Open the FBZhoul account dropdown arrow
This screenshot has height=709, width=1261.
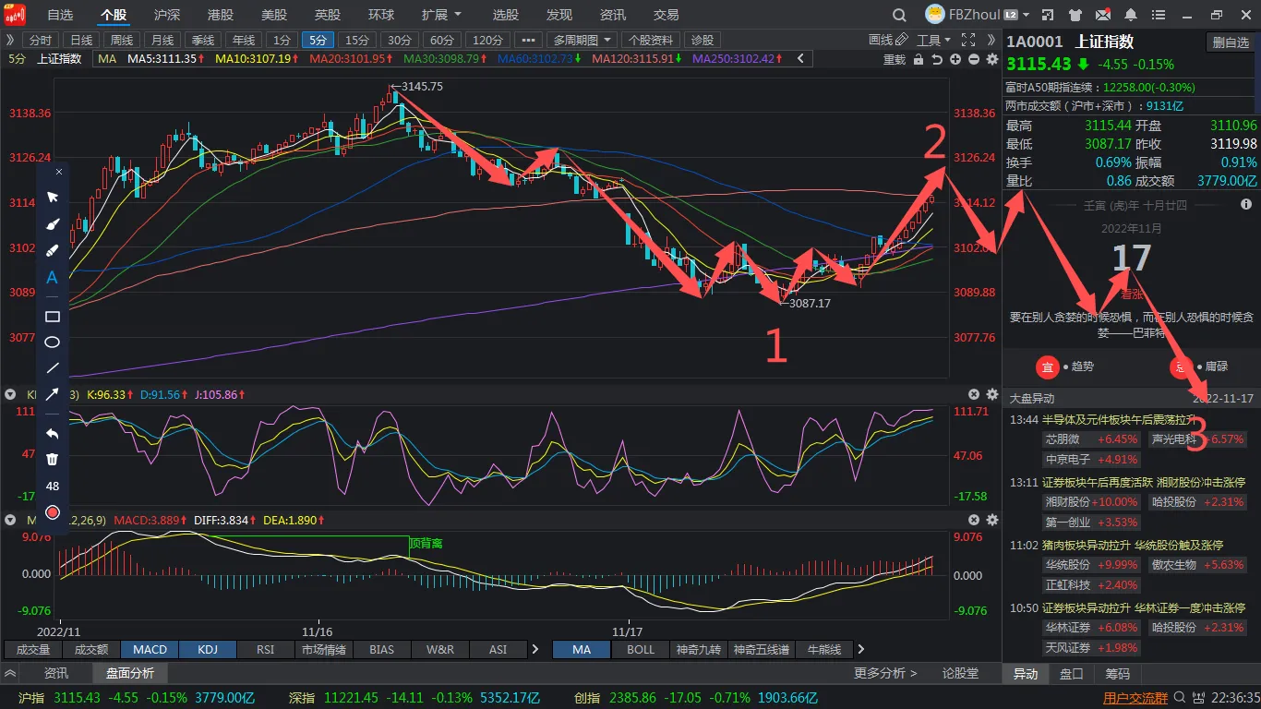click(1024, 15)
